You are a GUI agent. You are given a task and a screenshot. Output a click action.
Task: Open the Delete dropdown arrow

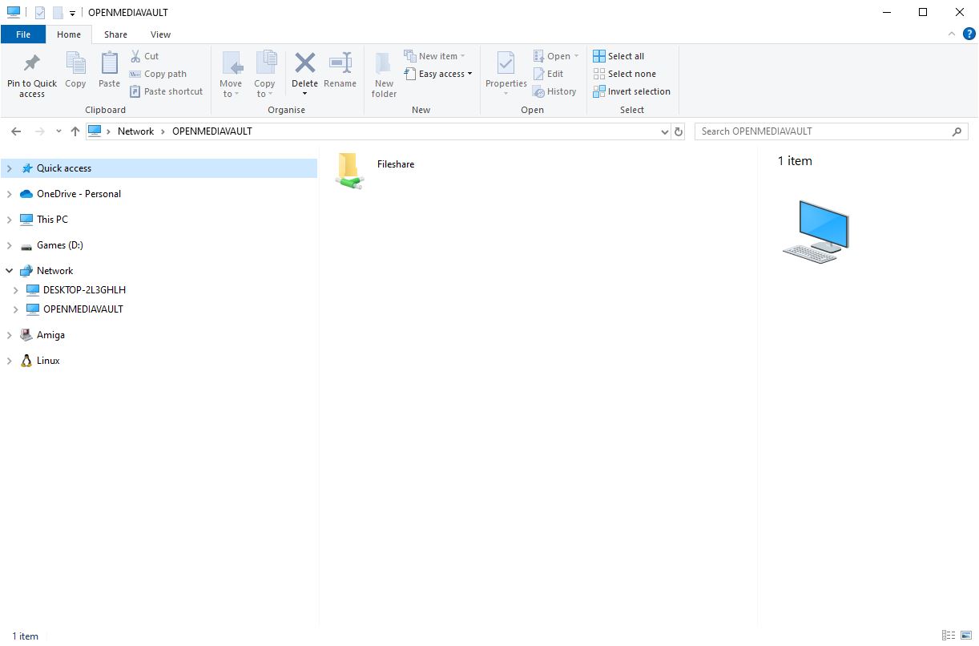(x=304, y=94)
